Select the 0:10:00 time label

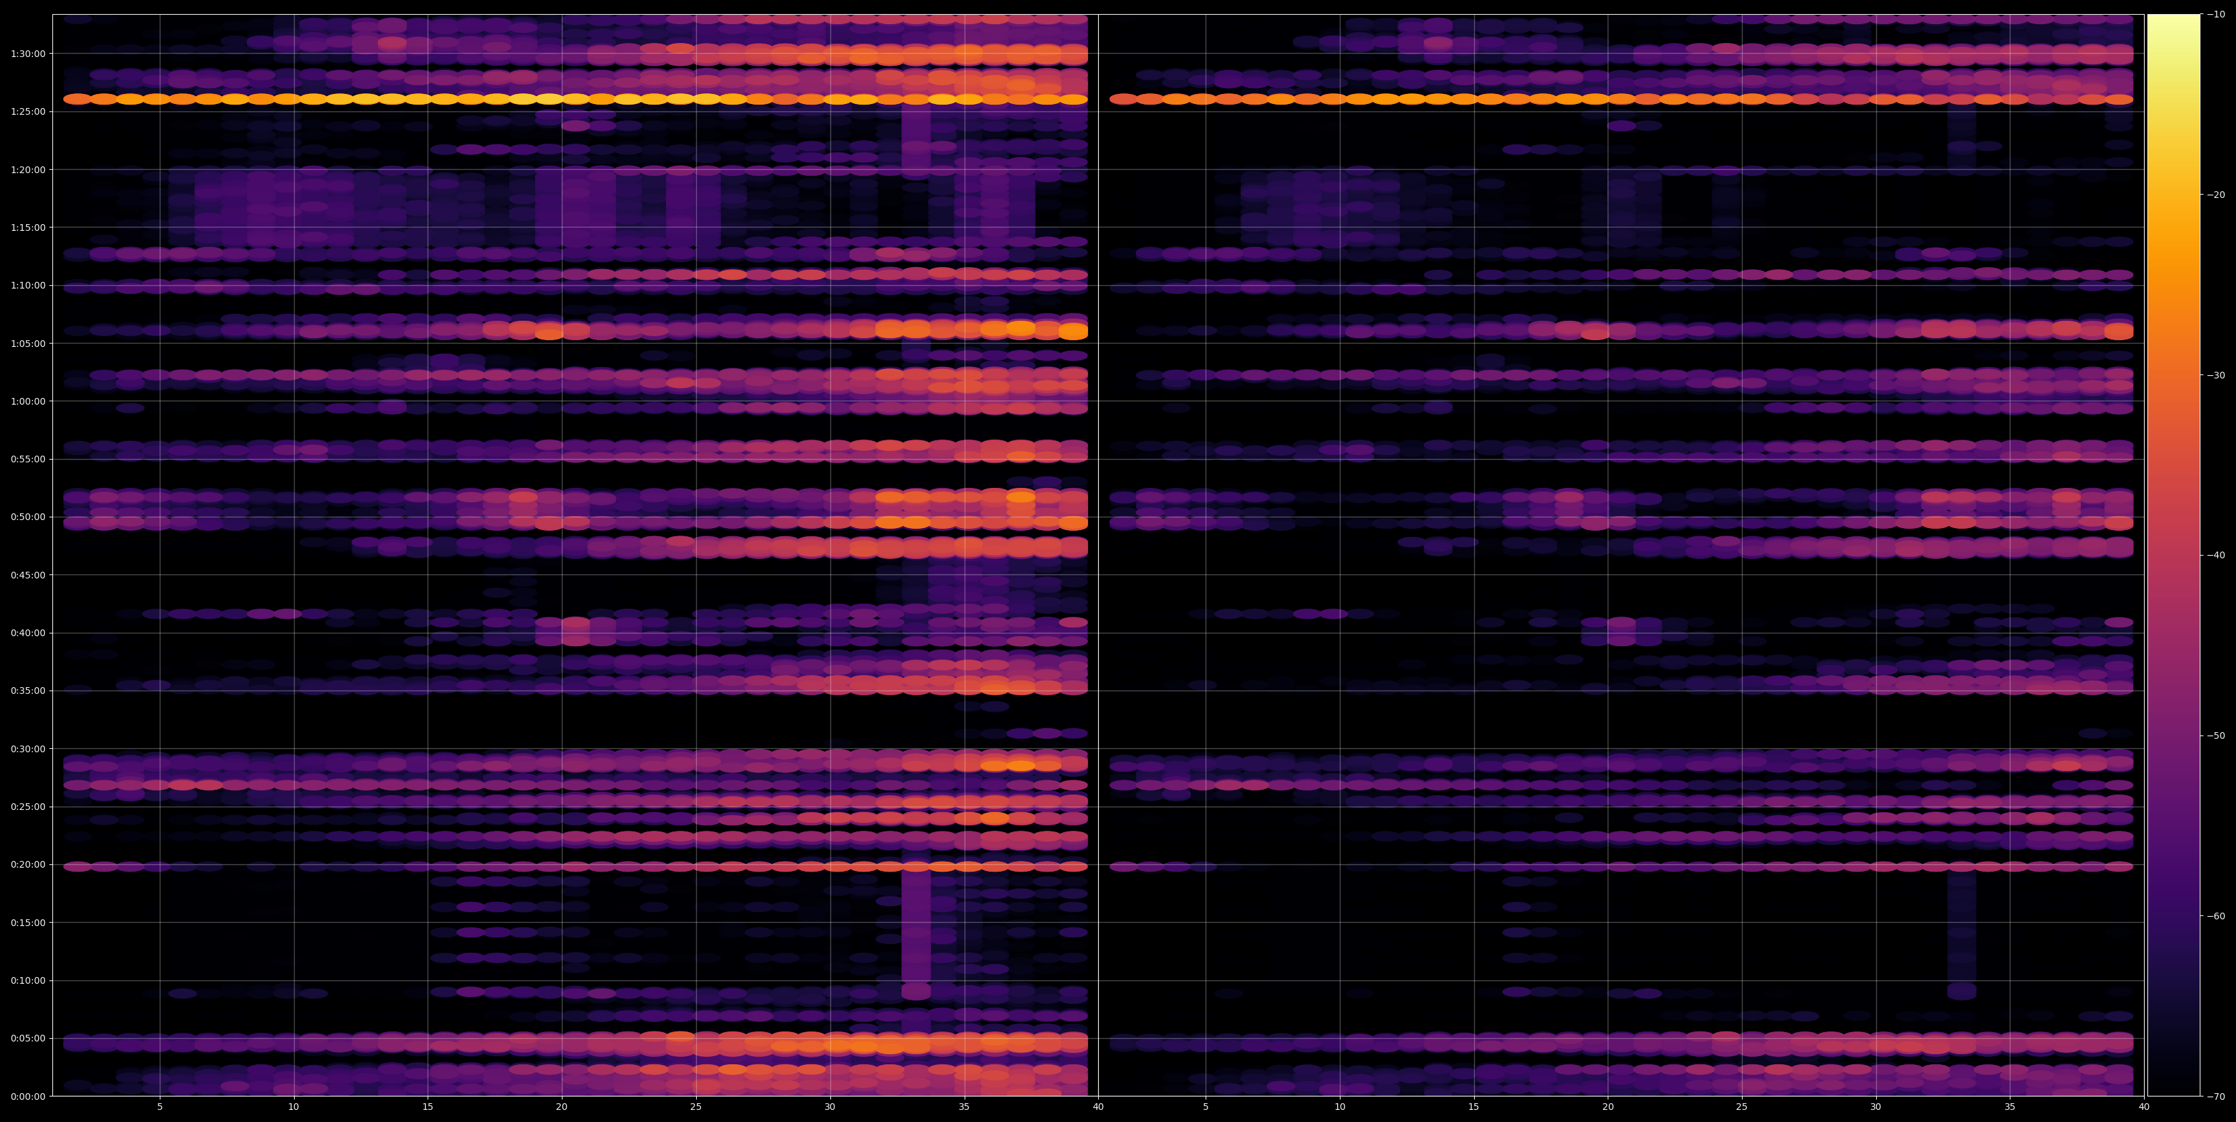28,980
